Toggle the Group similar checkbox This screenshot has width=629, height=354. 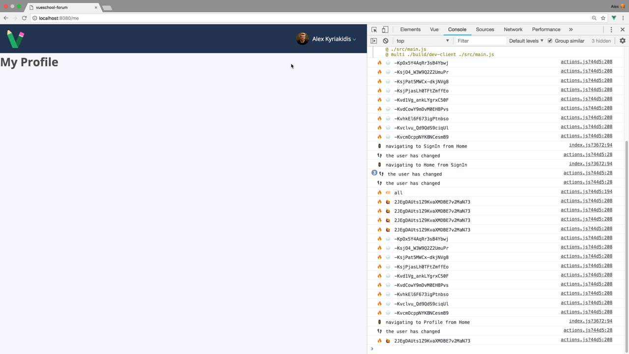550,41
